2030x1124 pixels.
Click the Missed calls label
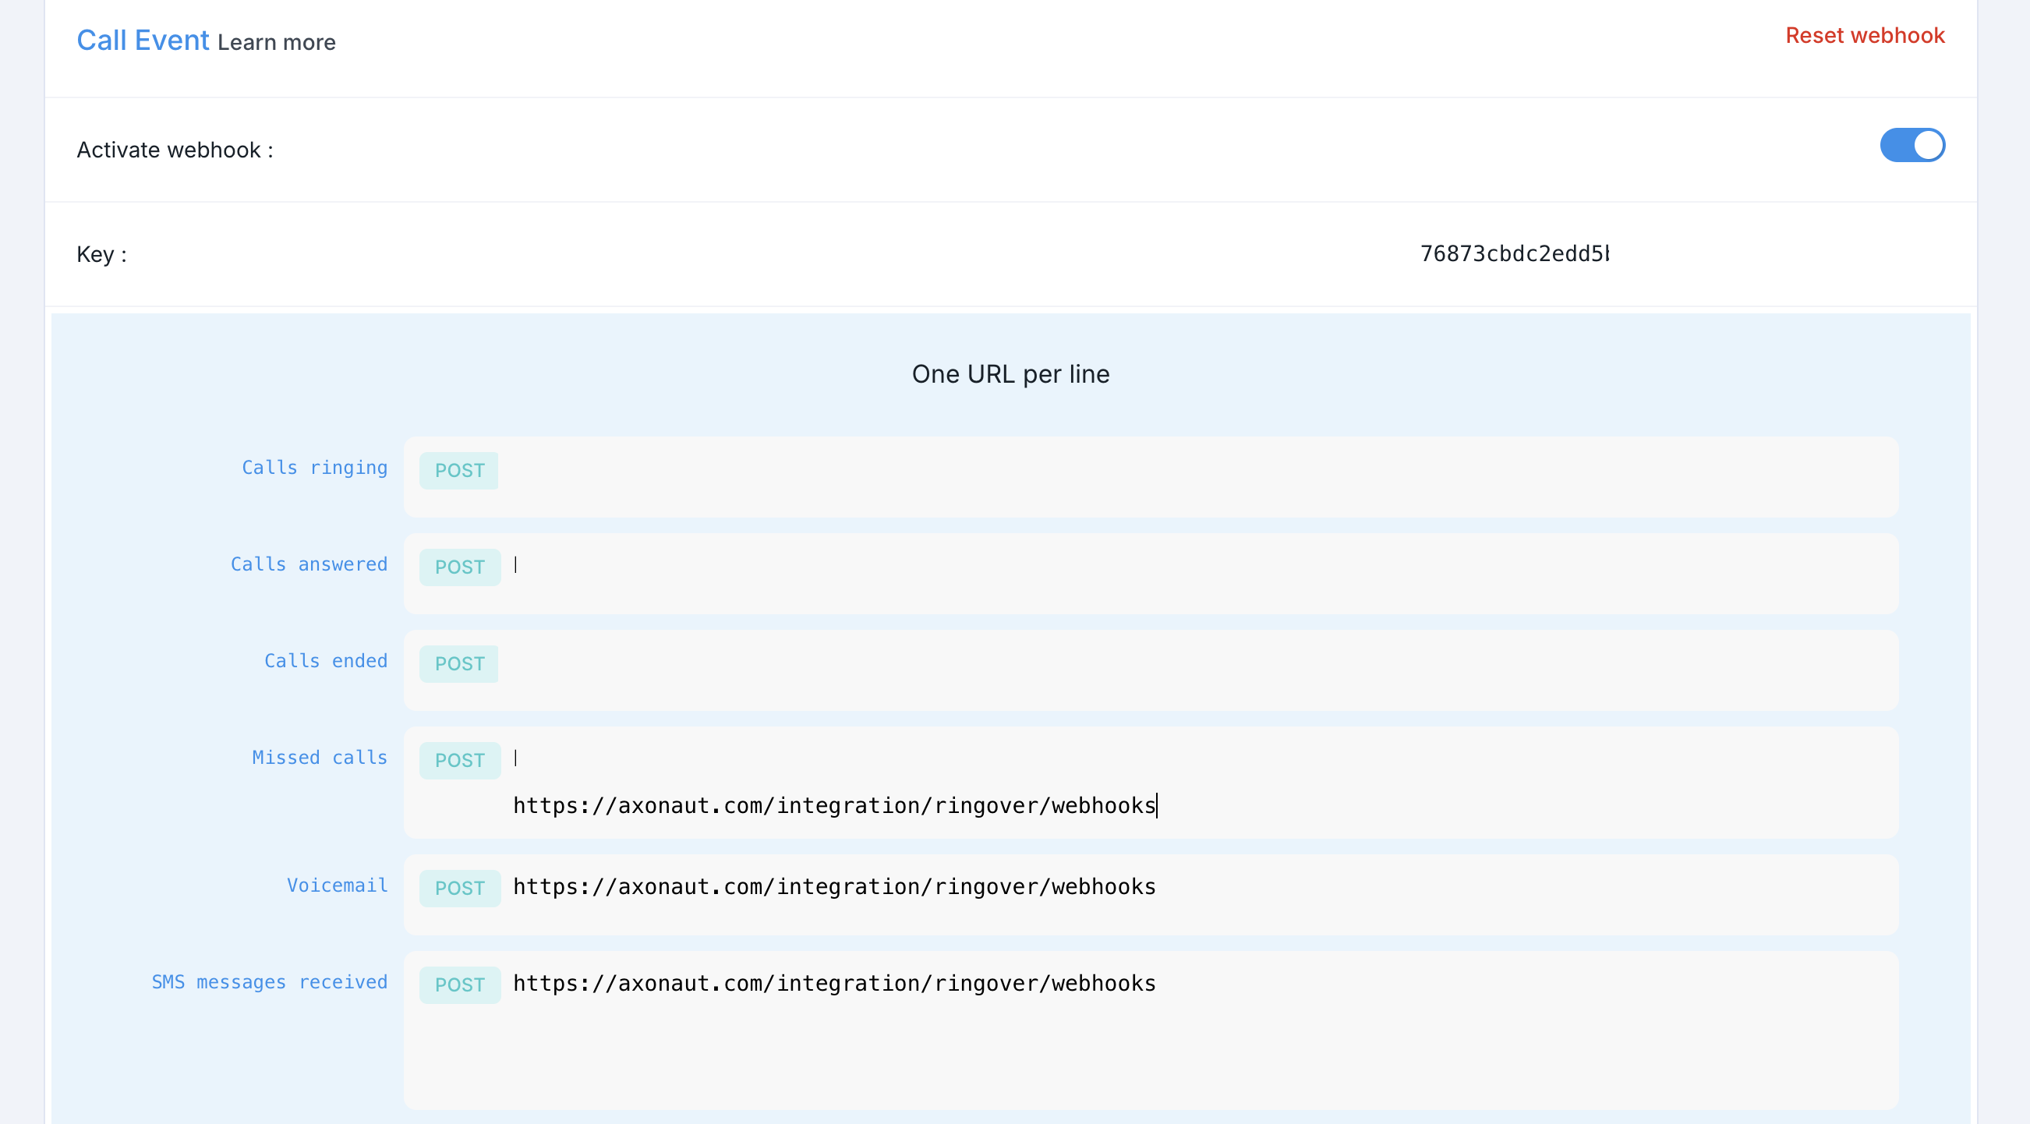319,758
